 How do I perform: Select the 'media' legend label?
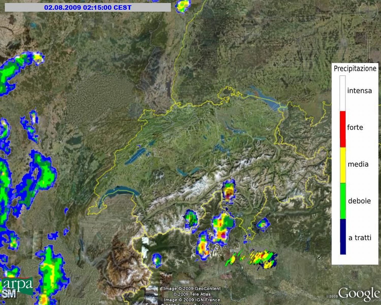coord(358,164)
